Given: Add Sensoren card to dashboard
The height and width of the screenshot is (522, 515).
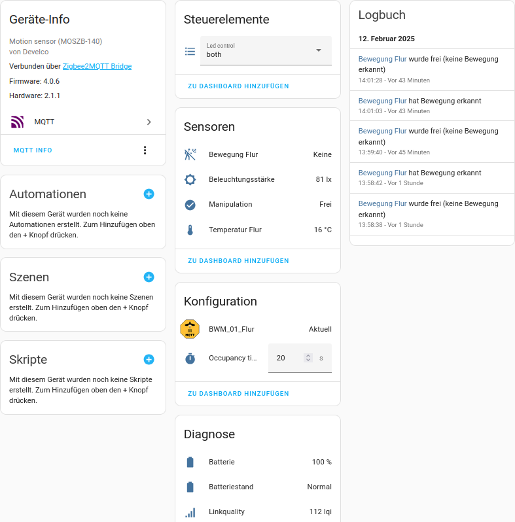Looking at the screenshot, I should (238, 260).
